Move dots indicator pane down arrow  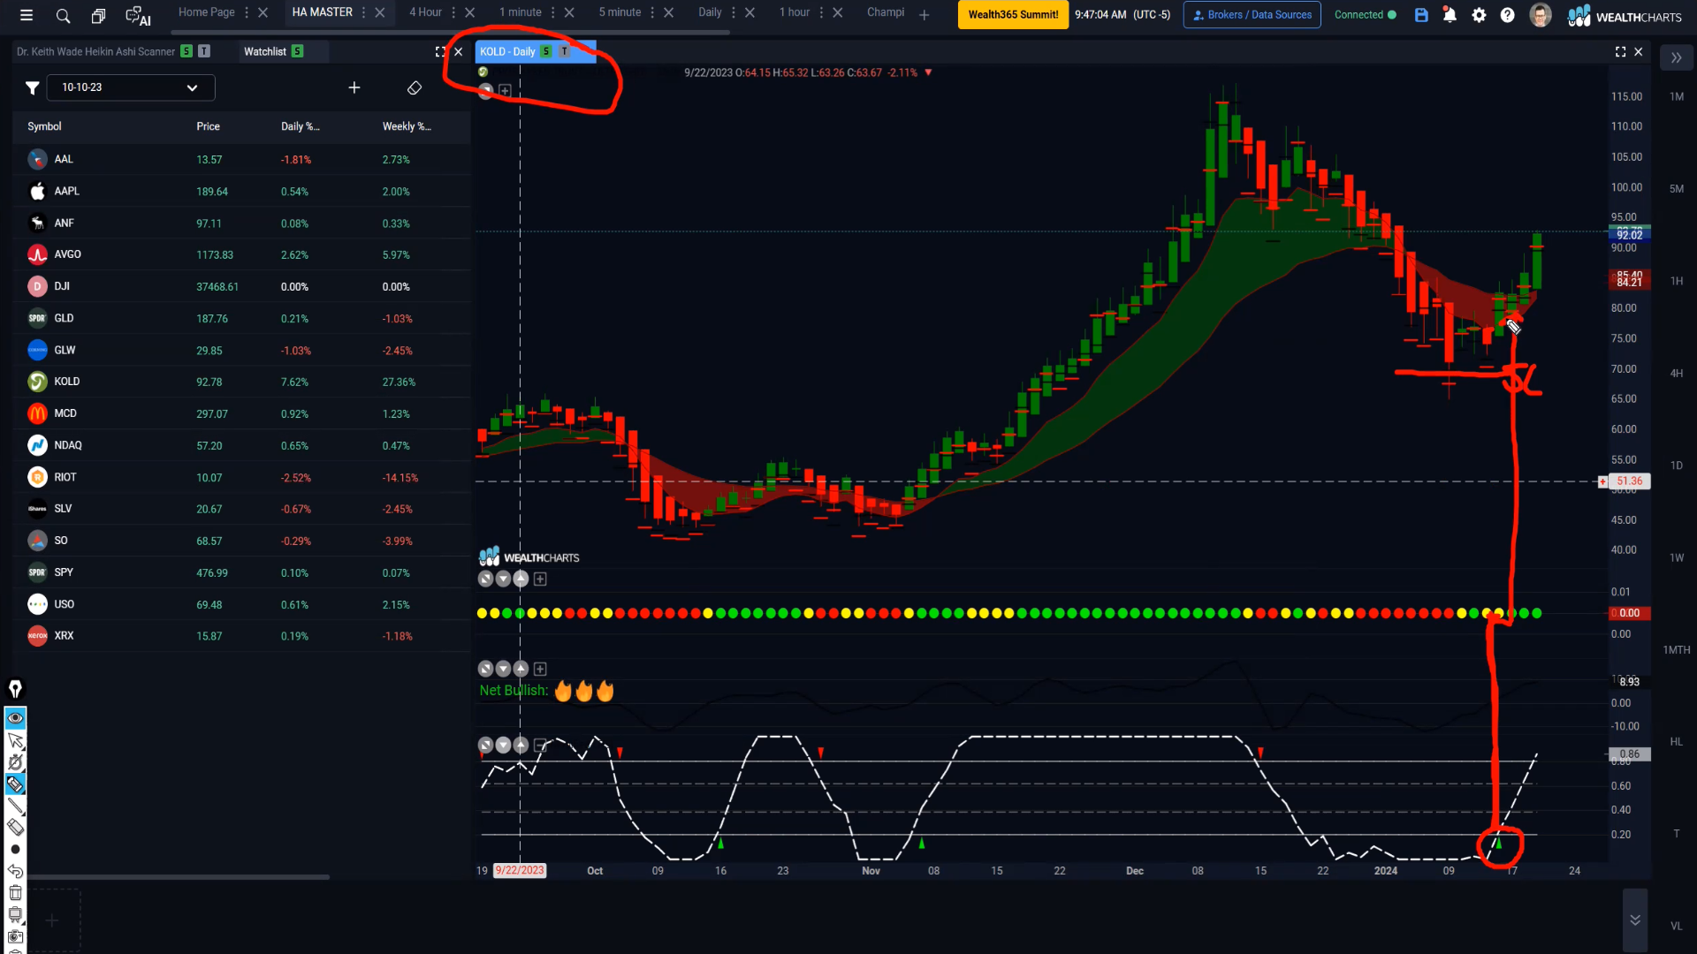pos(503,579)
